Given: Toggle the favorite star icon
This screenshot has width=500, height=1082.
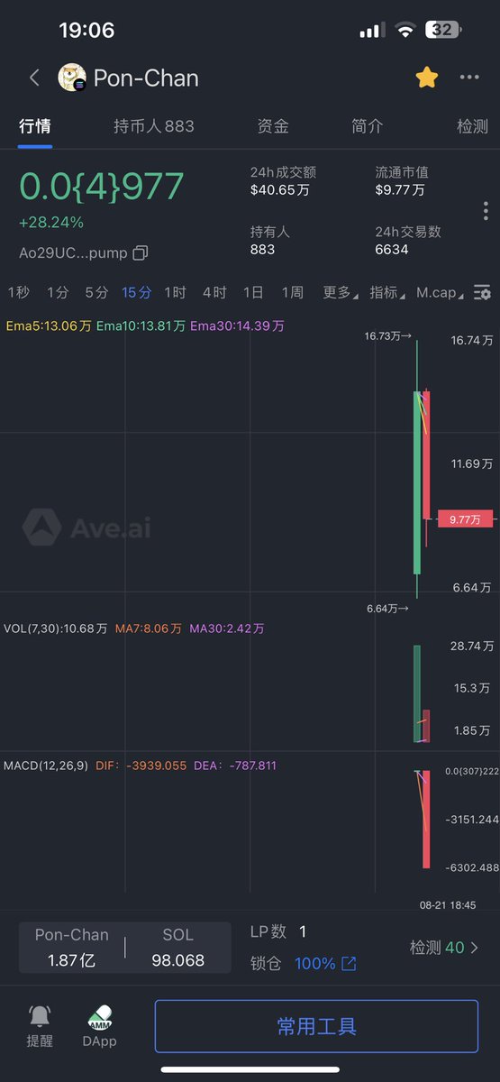Looking at the screenshot, I should point(427,78).
